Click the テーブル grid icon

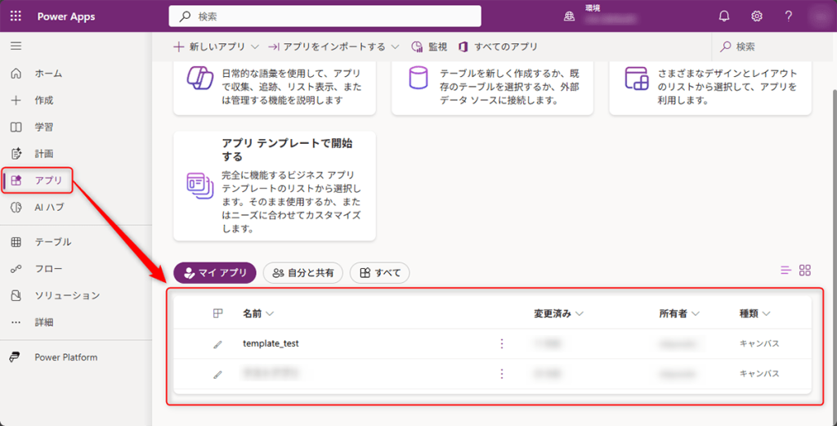click(16, 242)
